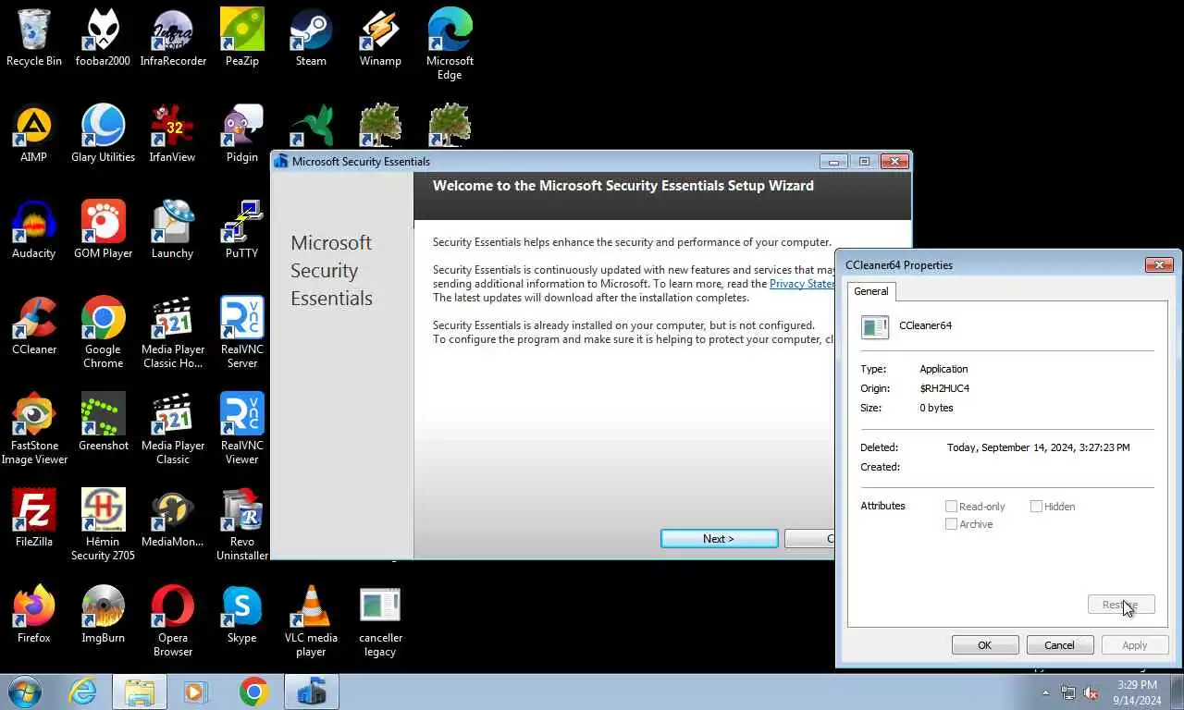Close the CCleaner64 Properties dialog
1184x710 pixels.
coord(1159,265)
